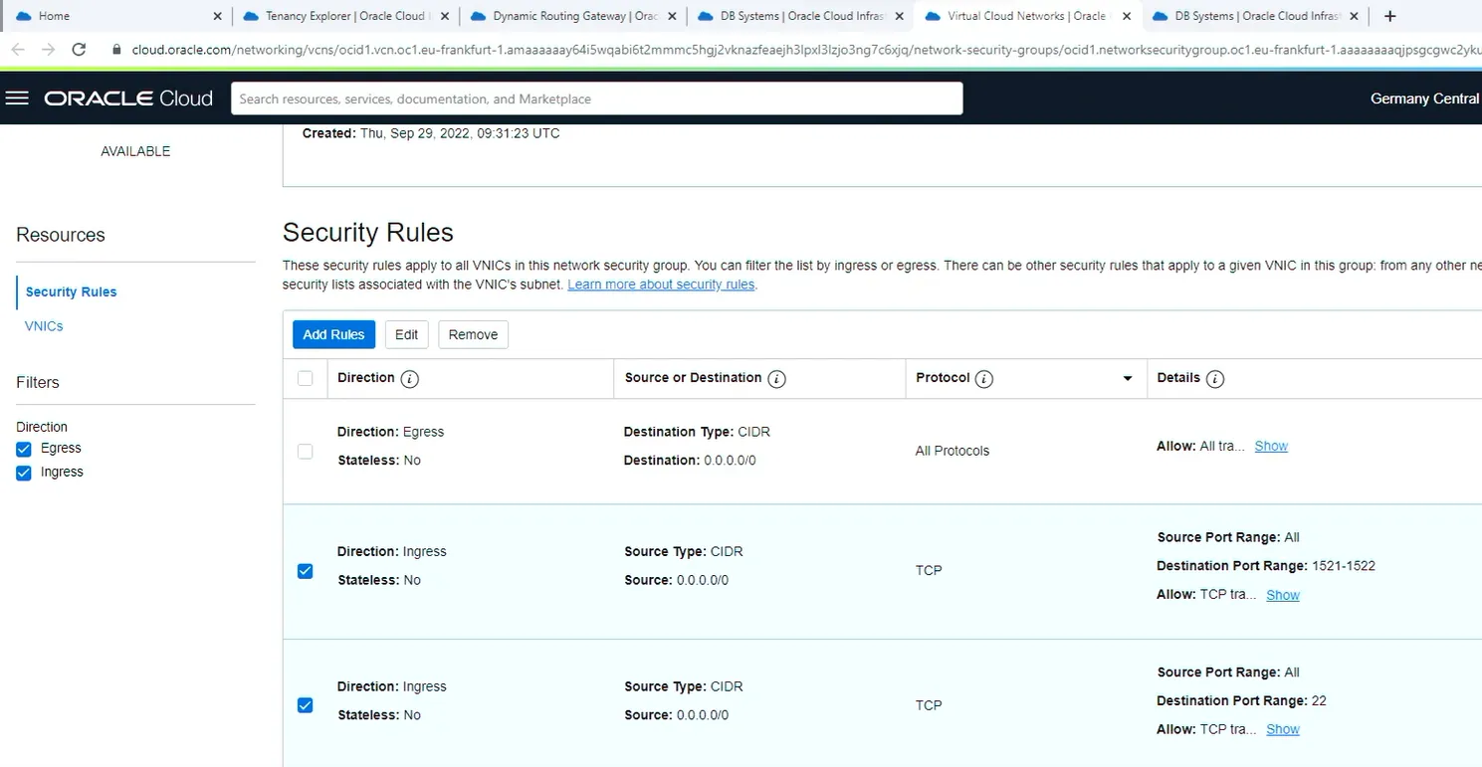Focus the Oracle Cloud search resources field
1482x767 pixels.
pos(597,98)
